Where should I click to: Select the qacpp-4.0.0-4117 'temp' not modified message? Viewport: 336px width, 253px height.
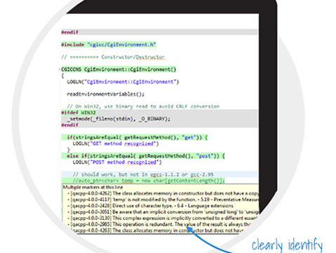(163, 200)
